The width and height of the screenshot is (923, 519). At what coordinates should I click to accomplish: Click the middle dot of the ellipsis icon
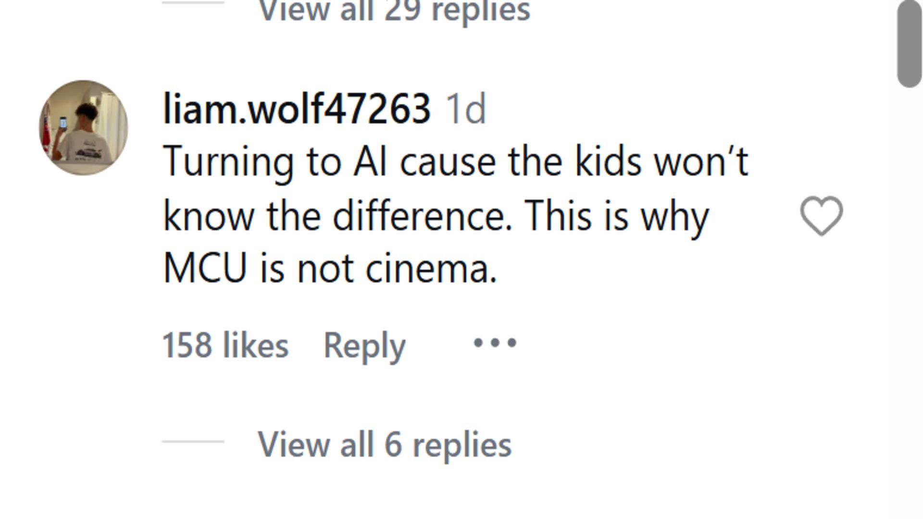[495, 343]
